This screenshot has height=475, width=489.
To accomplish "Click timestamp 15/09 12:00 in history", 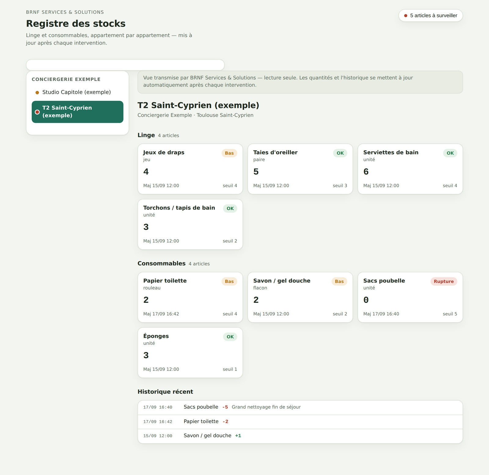I will (x=158, y=436).
